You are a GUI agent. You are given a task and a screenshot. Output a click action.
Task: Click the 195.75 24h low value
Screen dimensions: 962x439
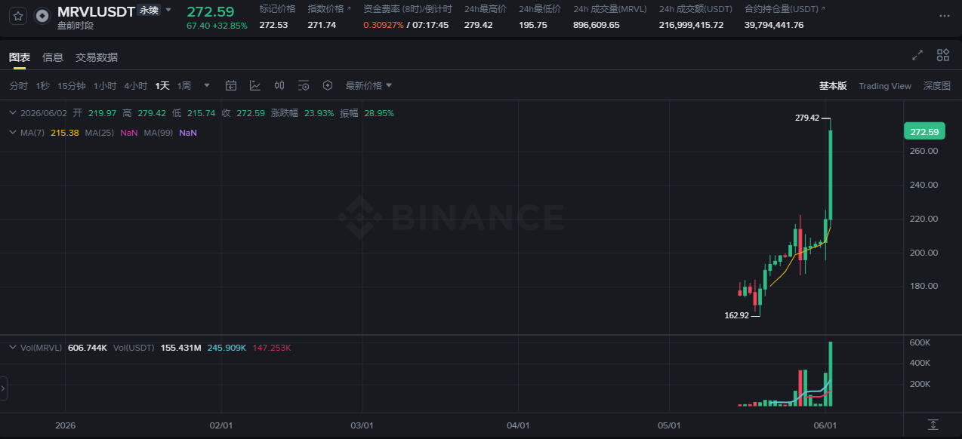tap(533, 25)
